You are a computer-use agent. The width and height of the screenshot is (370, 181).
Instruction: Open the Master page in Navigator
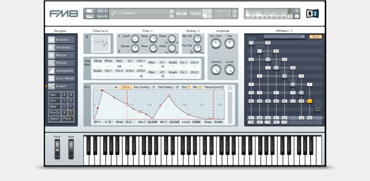click(61, 55)
